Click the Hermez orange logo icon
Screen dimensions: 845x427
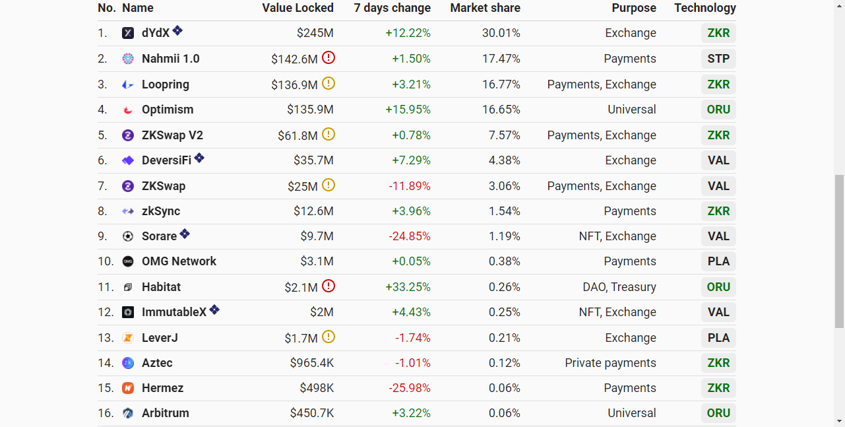pyautogui.click(x=128, y=388)
